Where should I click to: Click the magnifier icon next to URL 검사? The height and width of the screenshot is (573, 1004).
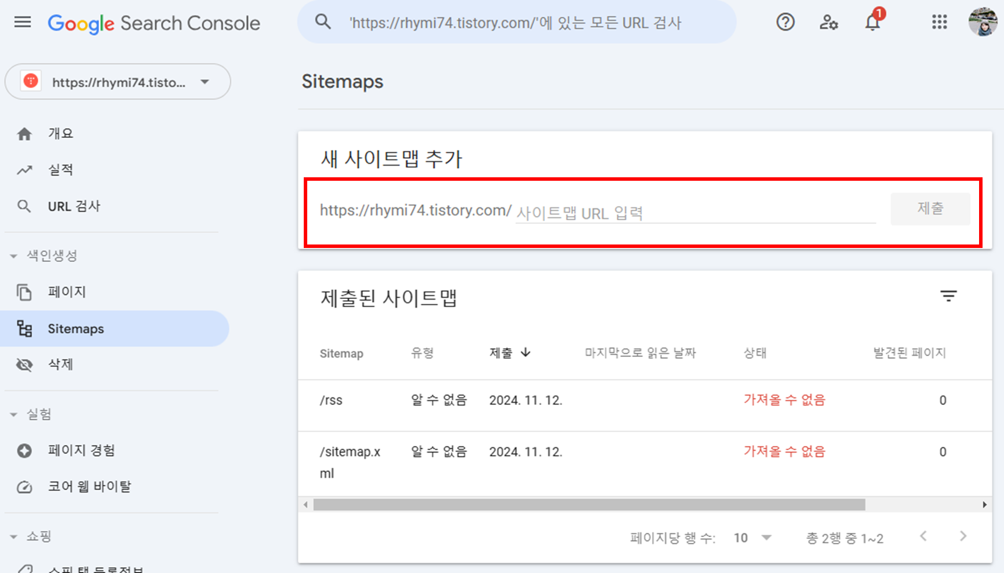(24, 206)
